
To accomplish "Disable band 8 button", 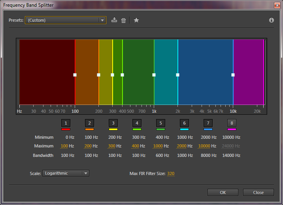I will click(x=232, y=123).
